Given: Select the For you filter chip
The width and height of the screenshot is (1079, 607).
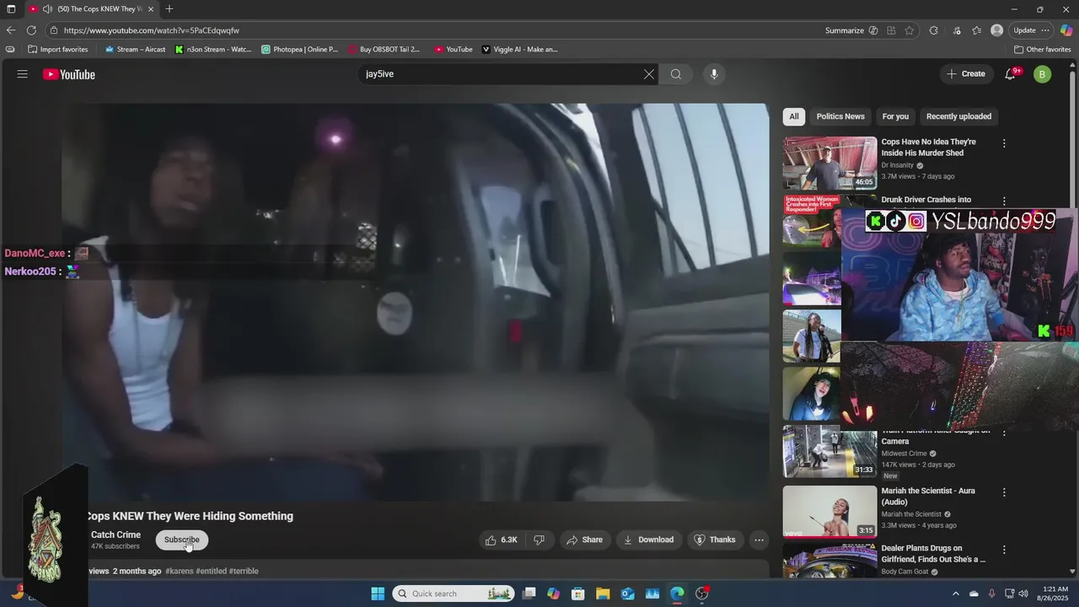Looking at the screenshot, I should click(x=895, y=116).
